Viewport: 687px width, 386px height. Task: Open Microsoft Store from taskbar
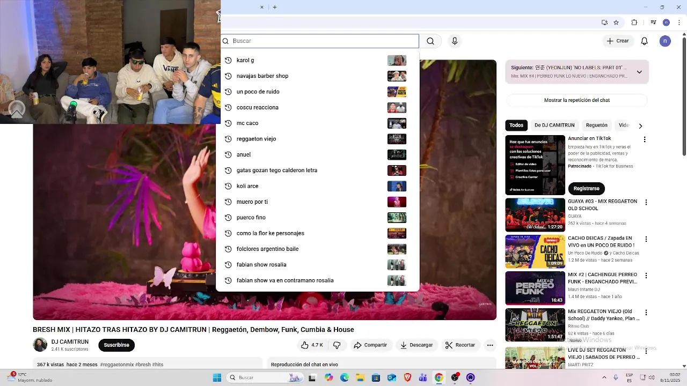click(x=376, y=377)
